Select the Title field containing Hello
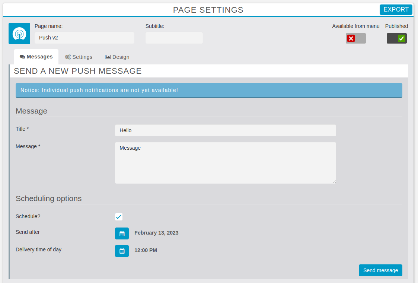The height and width of the screenshot is (283, 418). pyautogui.click(x=225, y=130)
